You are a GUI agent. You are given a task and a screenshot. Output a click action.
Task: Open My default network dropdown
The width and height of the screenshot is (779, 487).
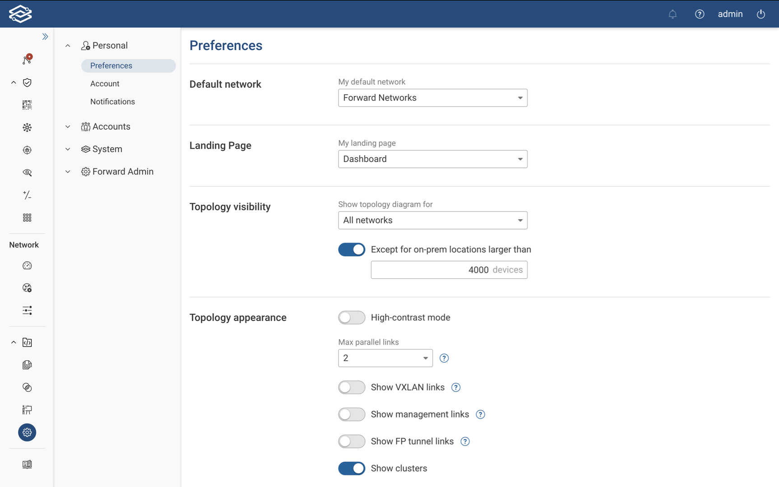433,98
